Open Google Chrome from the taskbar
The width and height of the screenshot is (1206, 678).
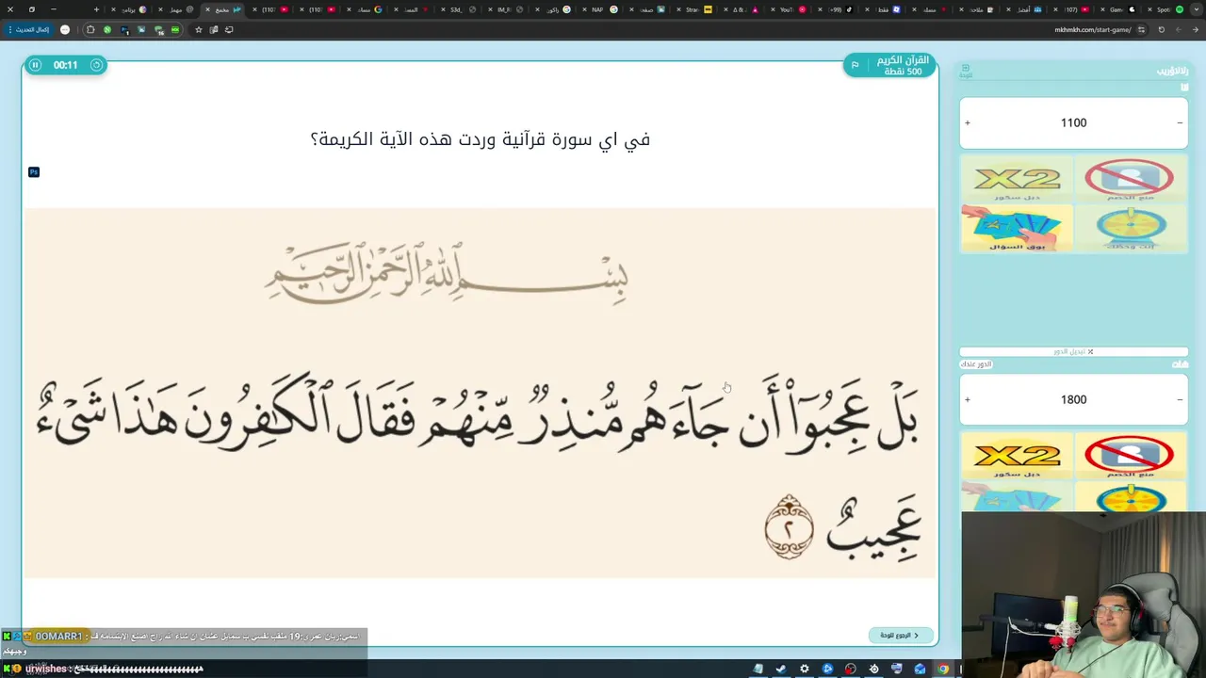(x=943, y=669)
